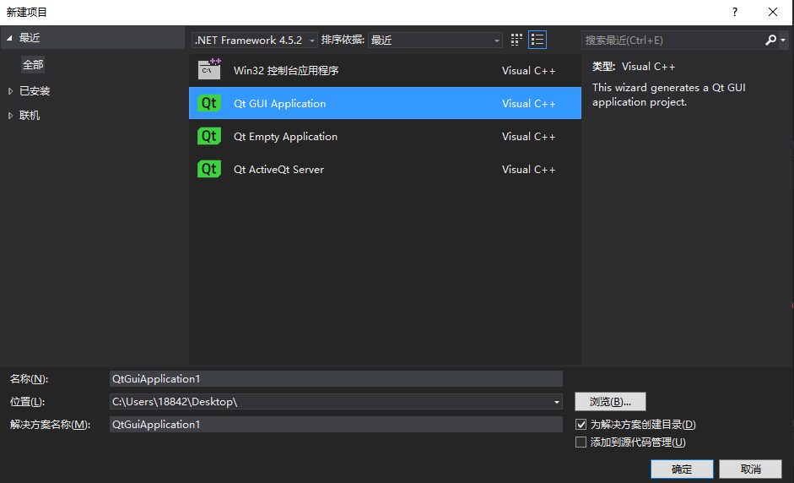Click the 最近 header label
This screenshot has height=483, width=794.
[30, 38]
